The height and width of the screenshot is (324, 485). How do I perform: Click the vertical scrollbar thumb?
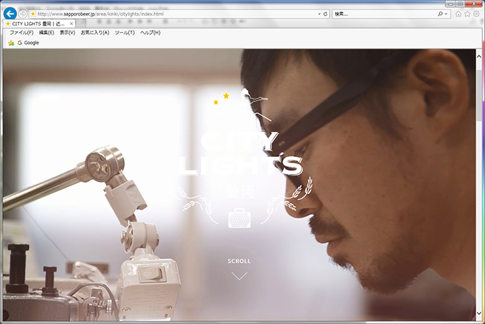click(479, 95)
